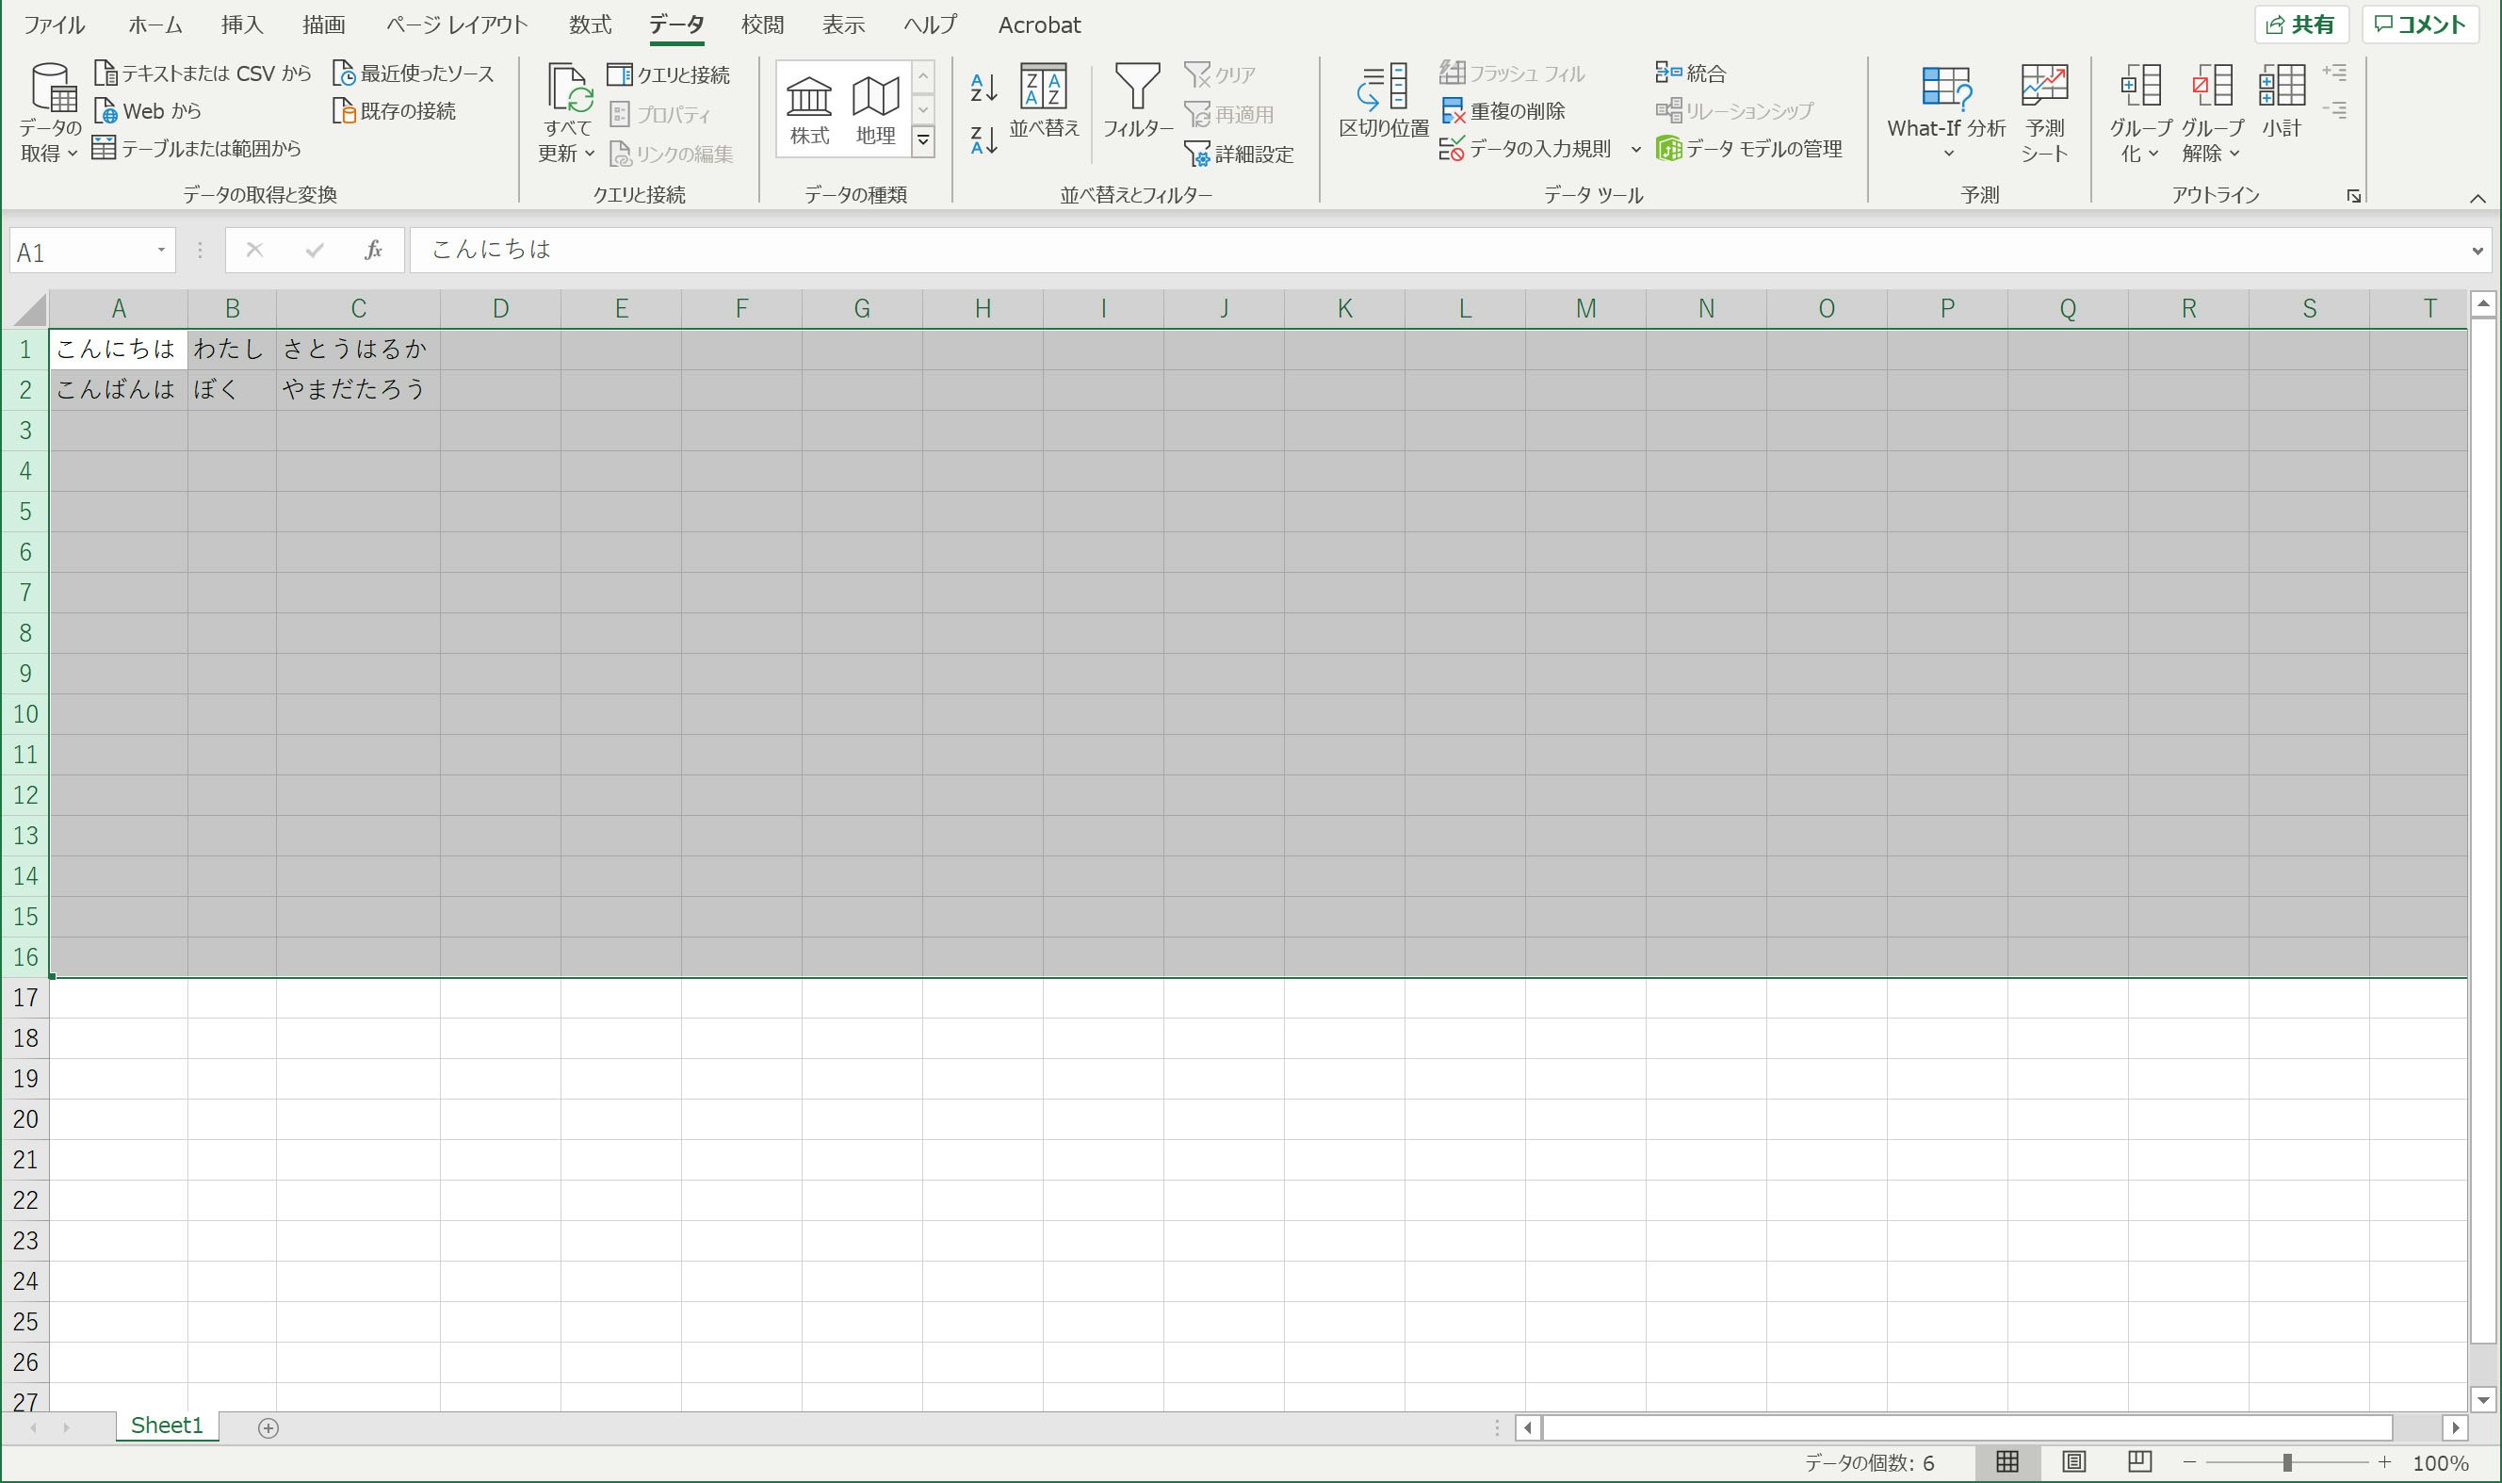Screen dimensions: 2502x1483
Task: Open the 並べ替え sort dialog
Action: [1043, 100]
